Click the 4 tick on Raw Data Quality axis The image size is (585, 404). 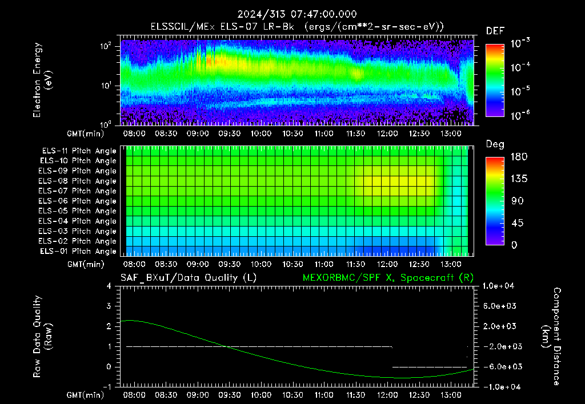(109, 286)
